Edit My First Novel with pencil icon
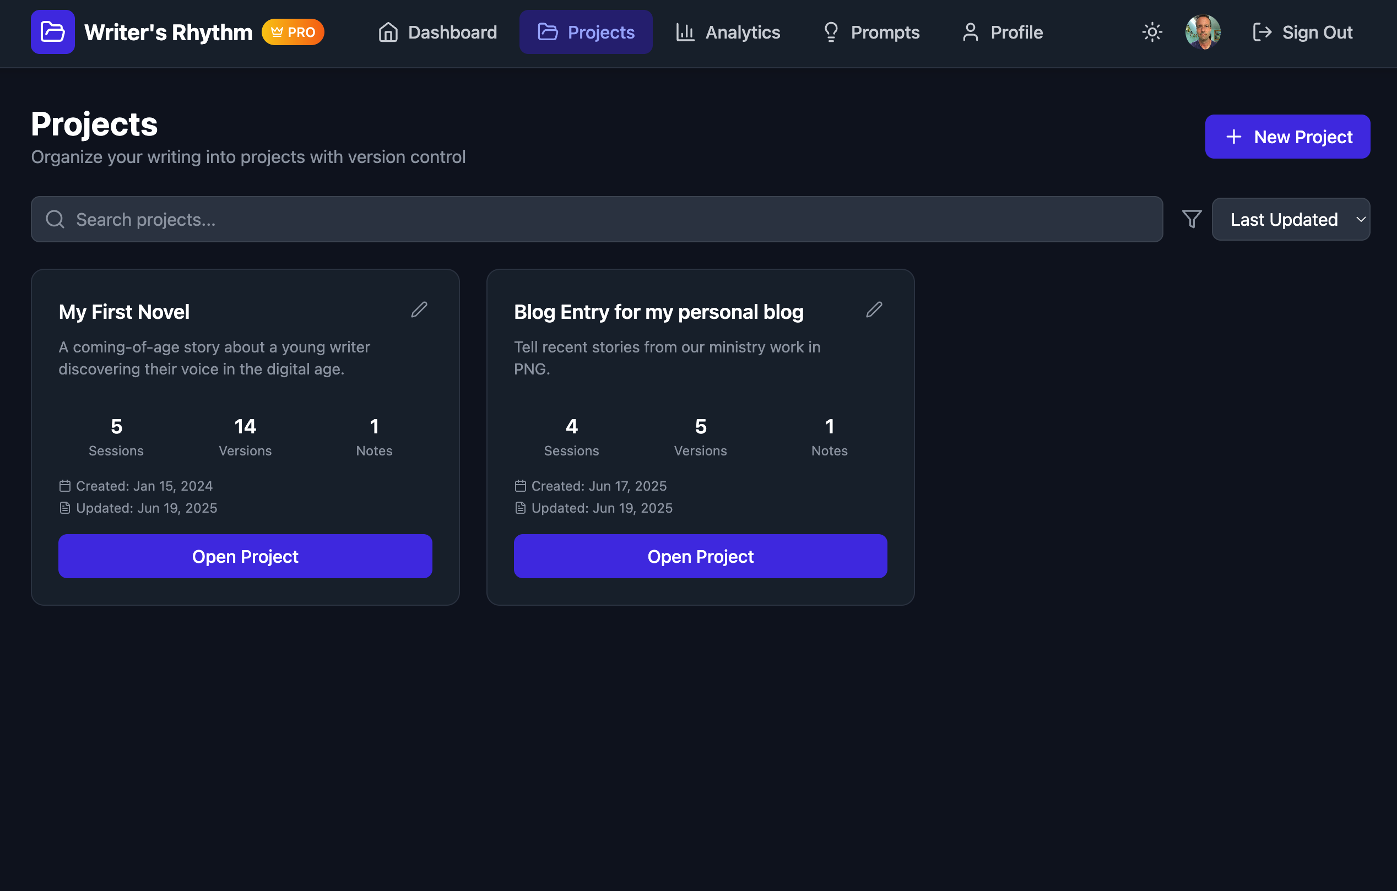This screenshot has height=891, width=1397. [419, 310]
